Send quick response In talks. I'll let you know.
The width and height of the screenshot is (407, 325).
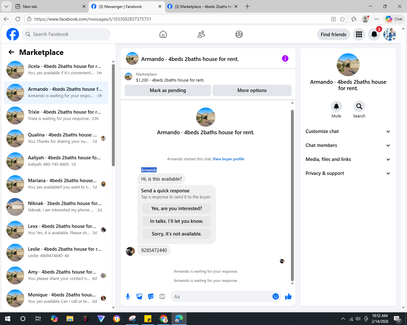tap(176, 221)
